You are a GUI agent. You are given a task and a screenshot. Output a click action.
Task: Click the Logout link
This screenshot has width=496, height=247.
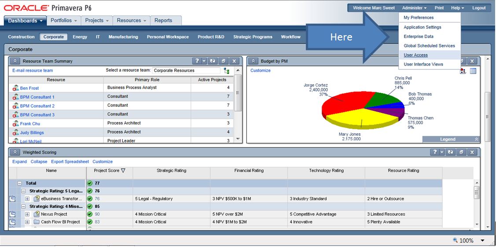pos(479,8)
